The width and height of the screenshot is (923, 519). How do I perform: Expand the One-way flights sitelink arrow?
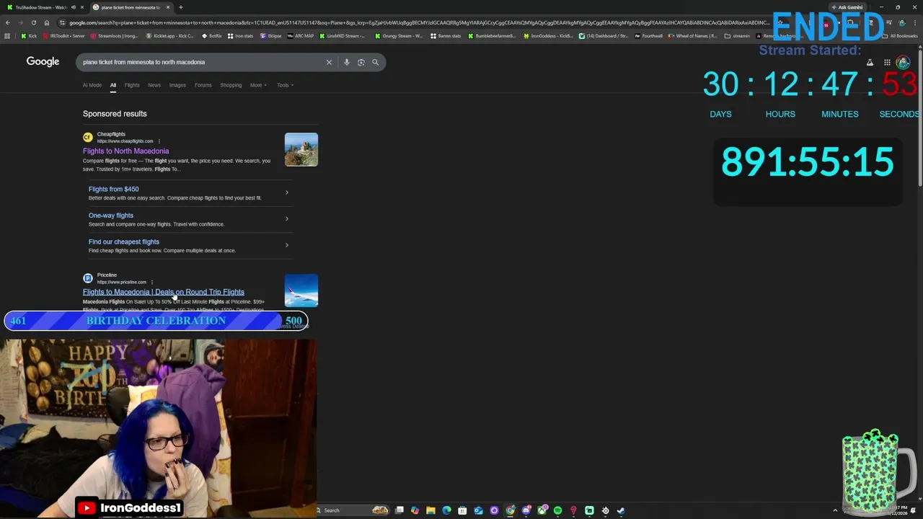[x=286, y=218]
